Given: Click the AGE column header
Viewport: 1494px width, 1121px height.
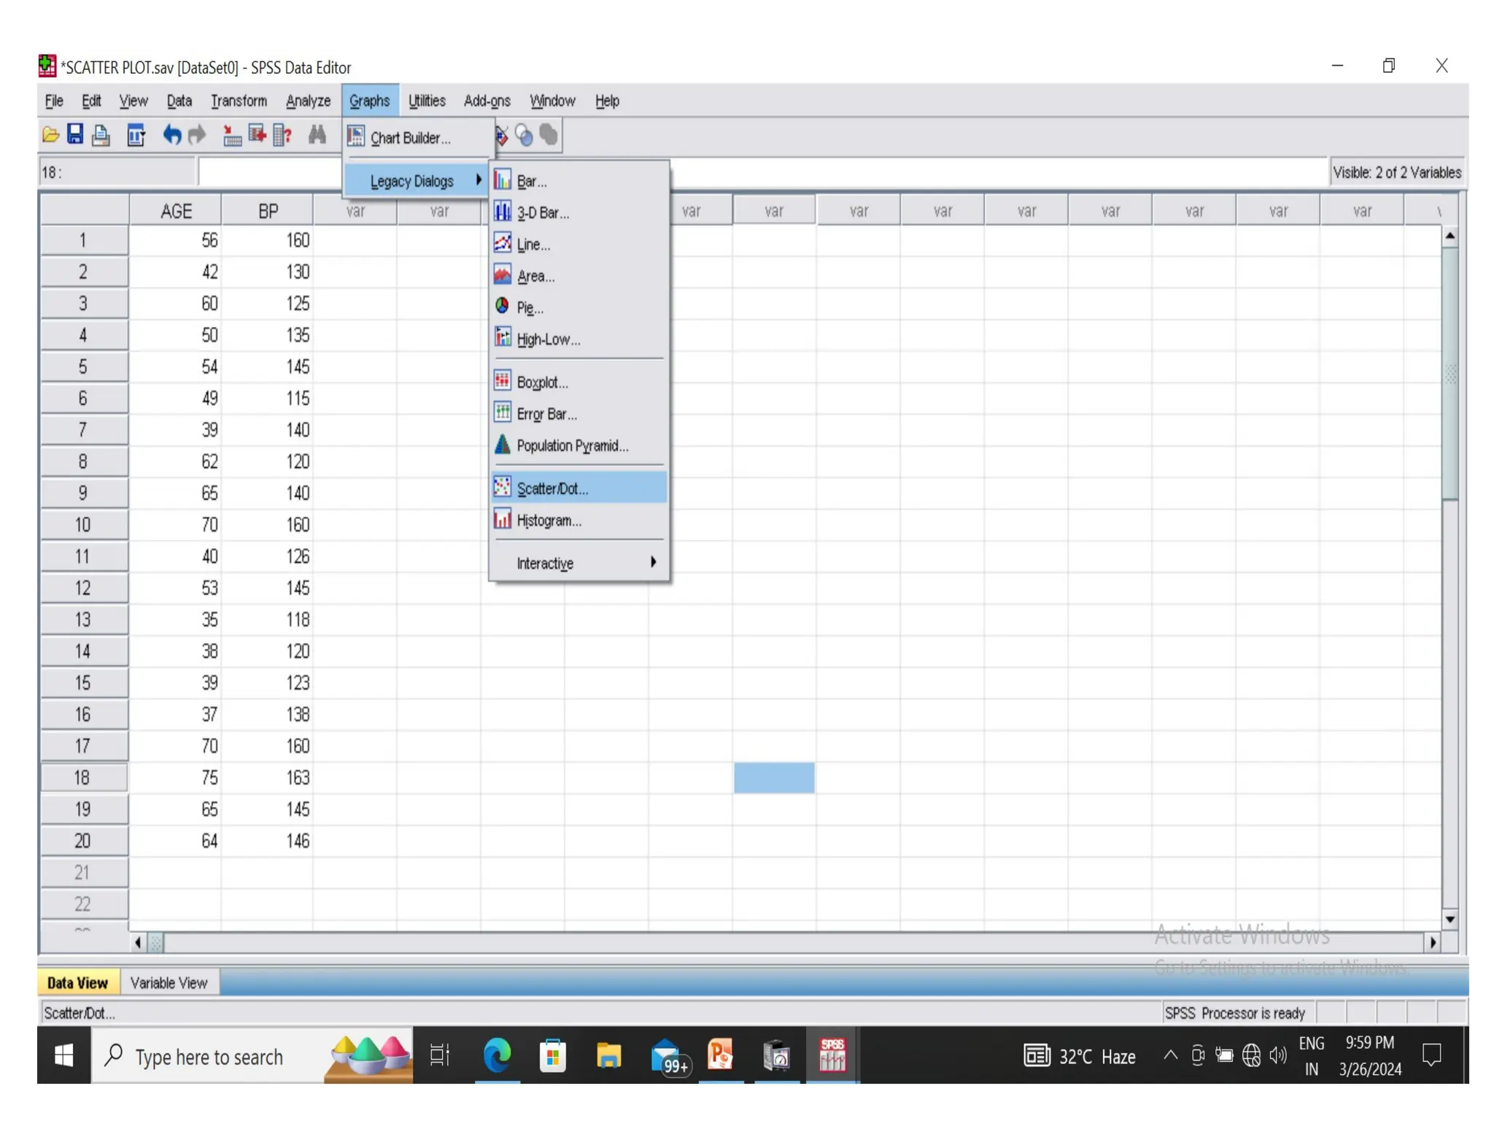Looking at the screenshot, I should pyautogui.click(x=176, y=211).
